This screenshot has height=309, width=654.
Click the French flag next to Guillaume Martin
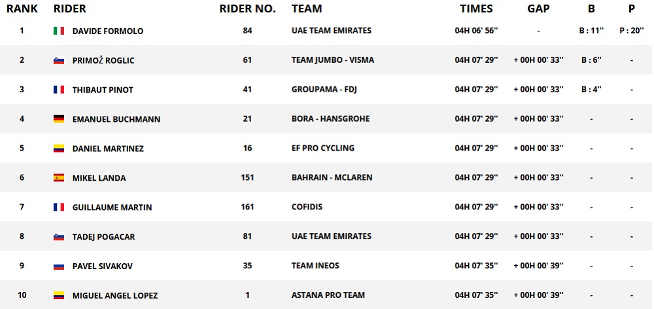click(x=58, y=208)
